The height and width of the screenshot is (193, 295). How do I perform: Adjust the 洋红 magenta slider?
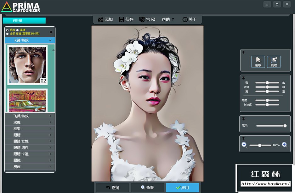pos(267,87)
